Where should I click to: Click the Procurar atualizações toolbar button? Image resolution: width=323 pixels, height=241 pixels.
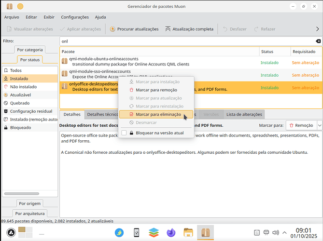(134, 29)
